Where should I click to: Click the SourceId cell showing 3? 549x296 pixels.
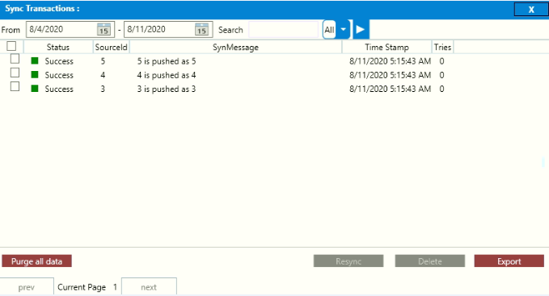pos(103,89)
